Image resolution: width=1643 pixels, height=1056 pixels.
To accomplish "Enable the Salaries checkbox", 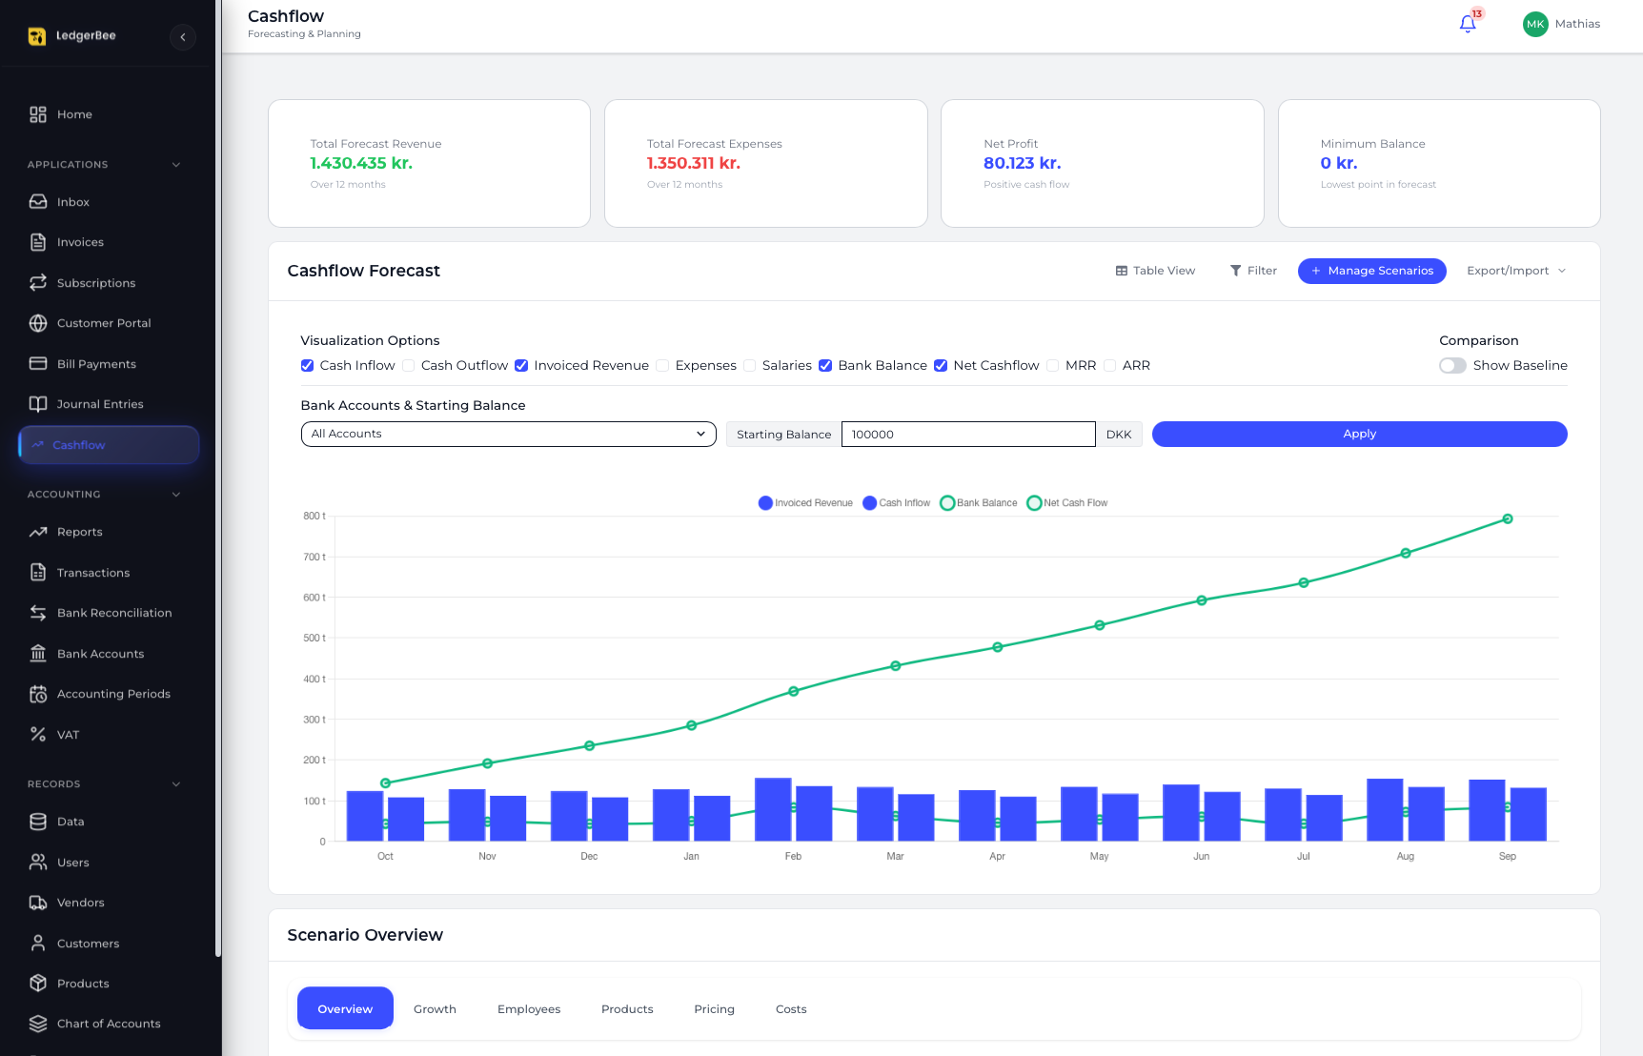I will (x=749, y=366).
